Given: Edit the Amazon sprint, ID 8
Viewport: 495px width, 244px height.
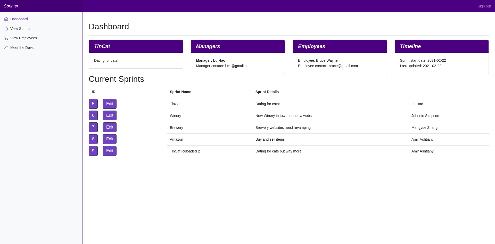Looking at the screenshot, I should 110,139.
